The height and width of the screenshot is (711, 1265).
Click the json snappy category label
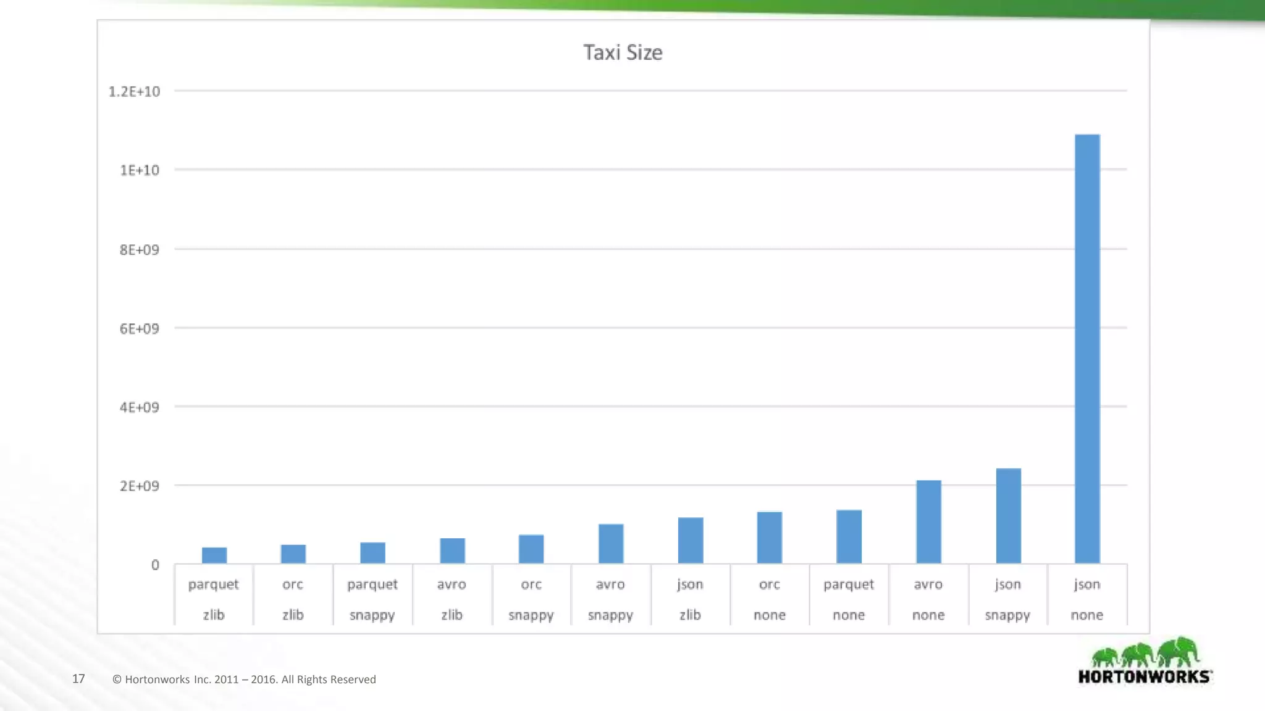pyautogui.click(x=1007, y=599)
